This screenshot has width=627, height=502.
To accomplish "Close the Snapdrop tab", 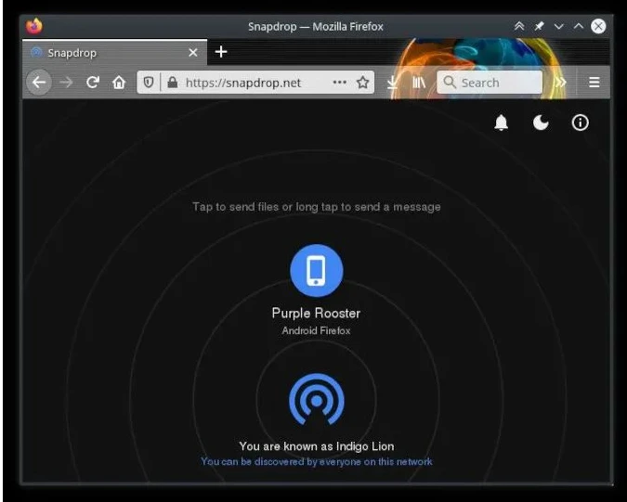I will 193,53.
